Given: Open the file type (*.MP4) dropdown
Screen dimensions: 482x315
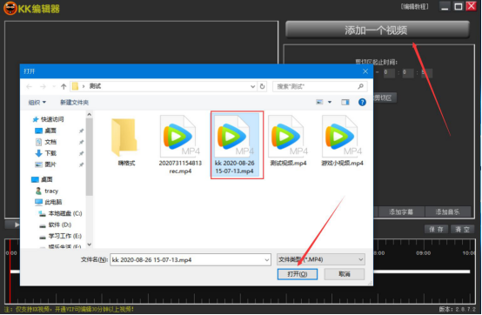Looking at the screenshot, I should click(x=321, y=259).
